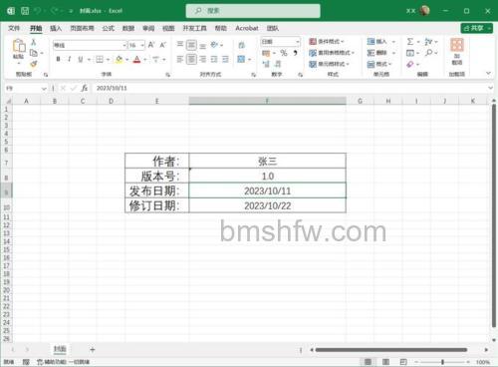Switch to the 公式 Formulas tab
Image resolution: width=498 pixels, height=367 pixels.
(x=109, y=28)
